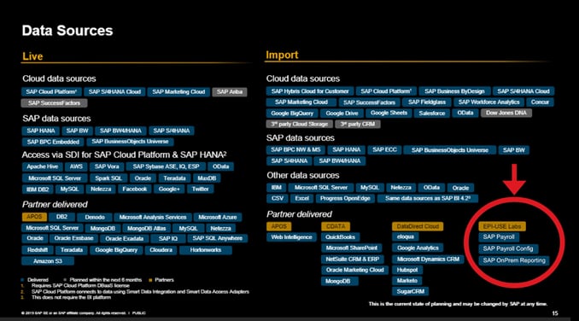Click the QuickBooks tag

340,237
